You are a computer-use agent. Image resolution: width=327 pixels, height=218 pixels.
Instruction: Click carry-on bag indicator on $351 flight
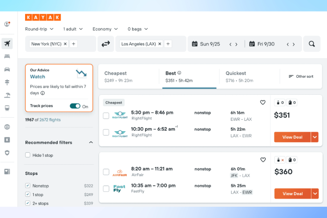point(280,102)
